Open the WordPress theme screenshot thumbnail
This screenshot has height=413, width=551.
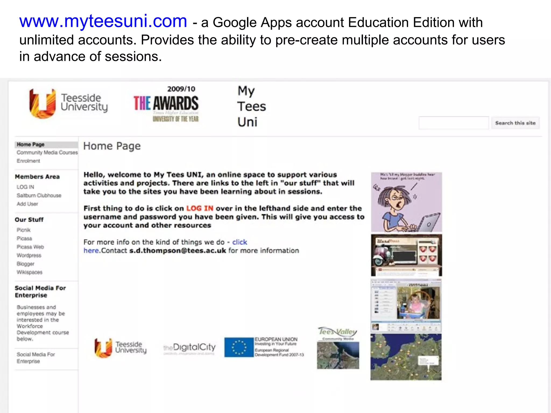point(406,255)
